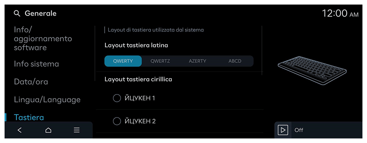Choose the QWERTY layout option

point(123,61)
